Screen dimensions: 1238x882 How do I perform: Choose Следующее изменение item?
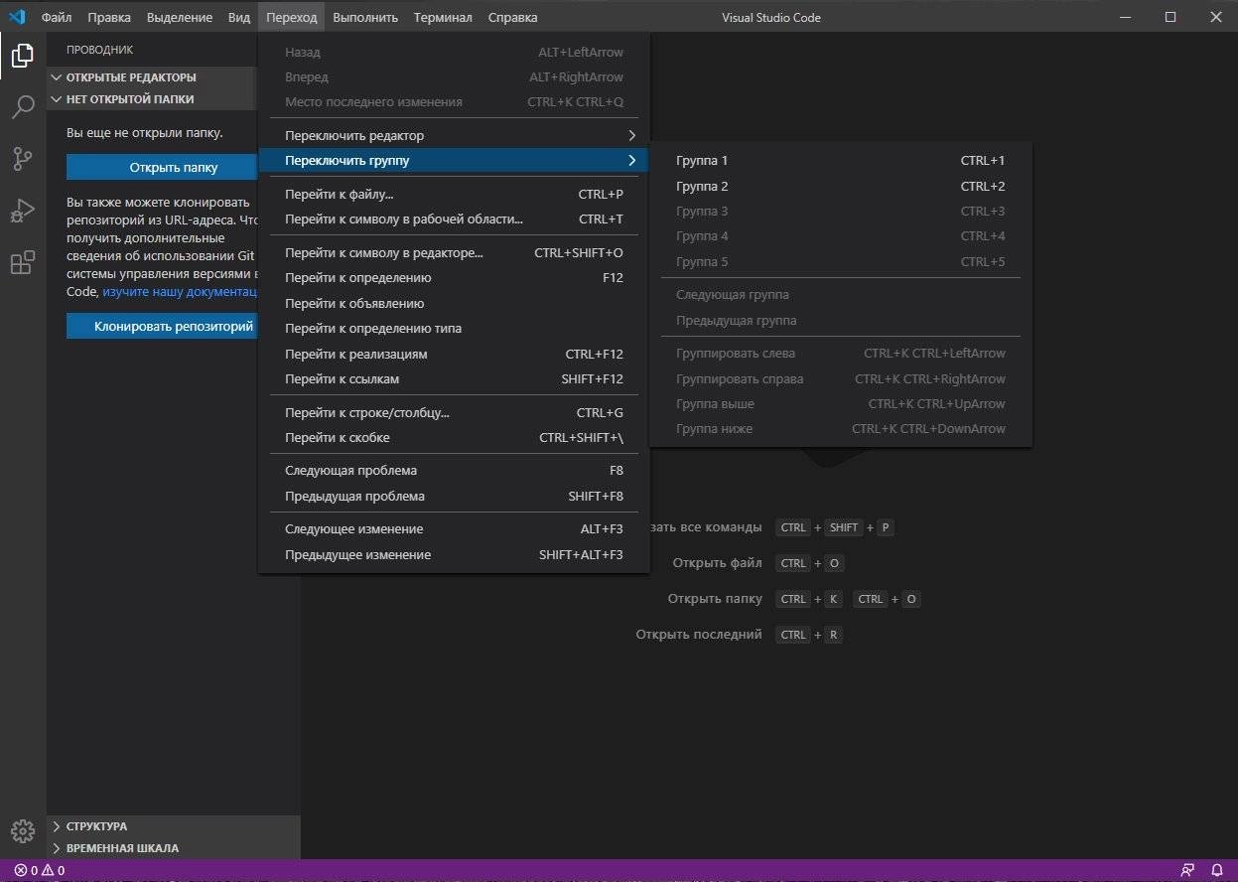[454, 529]
